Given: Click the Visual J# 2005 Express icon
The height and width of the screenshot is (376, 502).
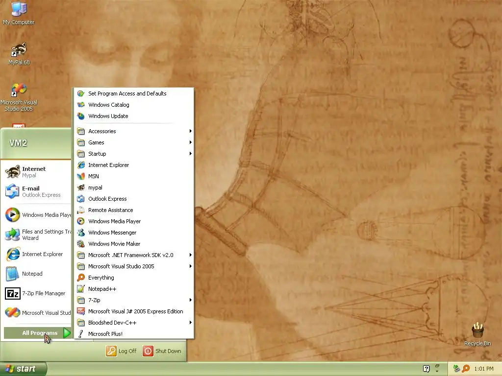Looking at the screenshot, I should click(x=81, y=311).
